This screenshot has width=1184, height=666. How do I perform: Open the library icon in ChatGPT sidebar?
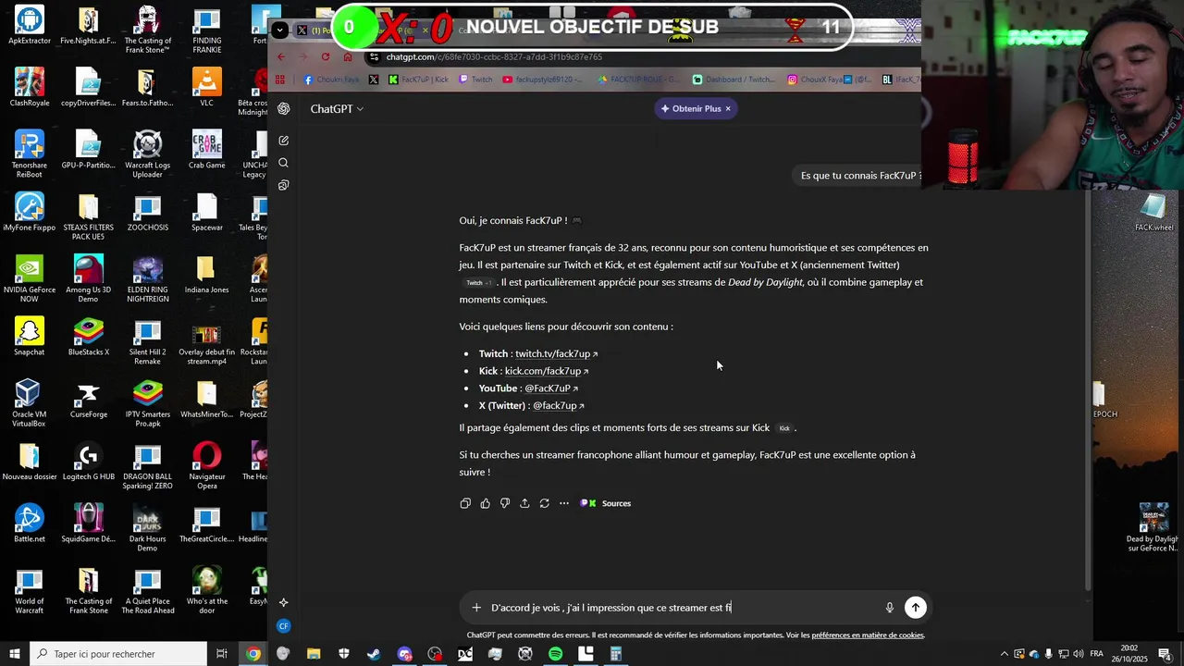(x=283, y=185)
